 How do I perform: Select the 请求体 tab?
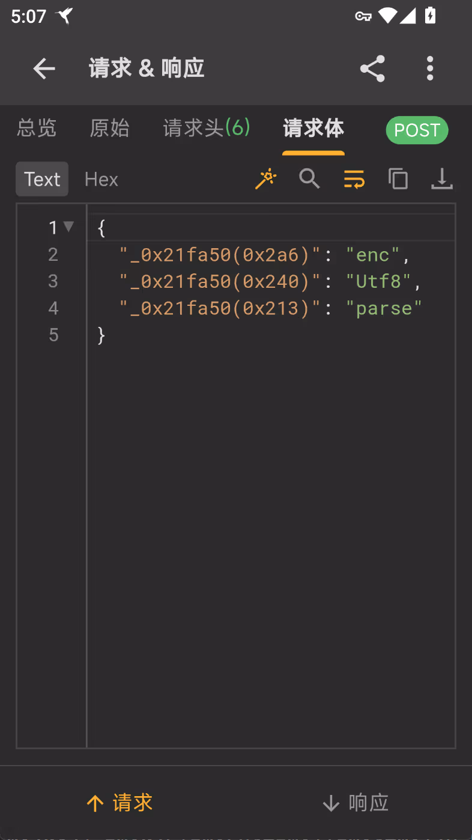click(x=313, y=128)
